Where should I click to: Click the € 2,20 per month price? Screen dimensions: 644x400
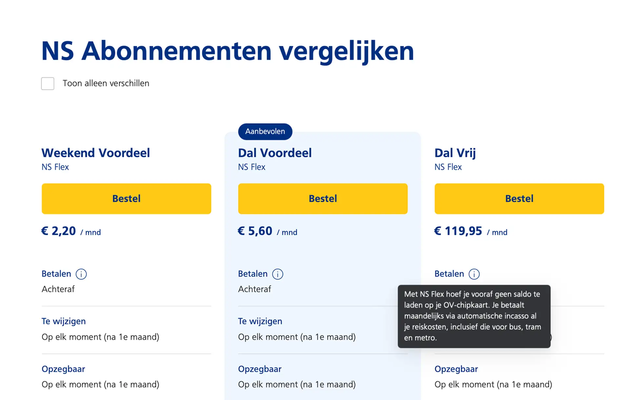tap(71, 231)
